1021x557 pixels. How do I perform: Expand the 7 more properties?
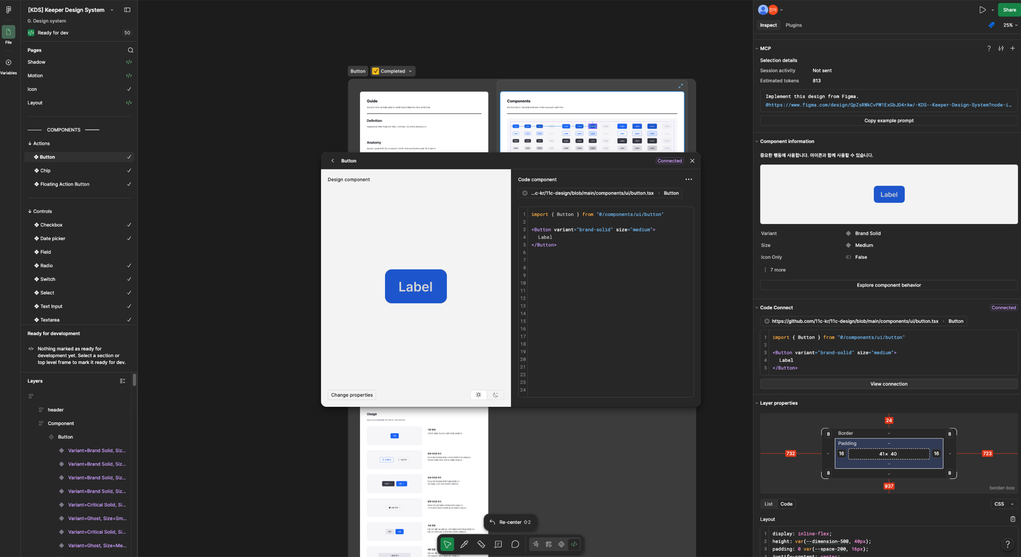click(774, 270)
